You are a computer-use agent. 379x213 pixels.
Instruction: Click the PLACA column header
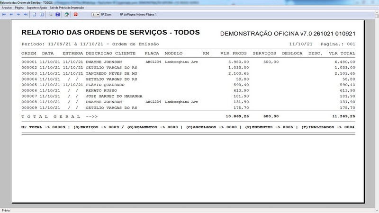(152, 53)
